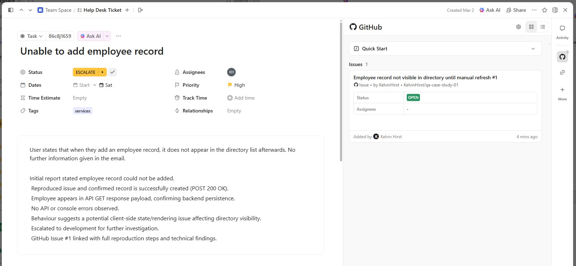Advance status with the ESCALATE arrow
This screenshot has height=266, width=576.
(102, 72)
